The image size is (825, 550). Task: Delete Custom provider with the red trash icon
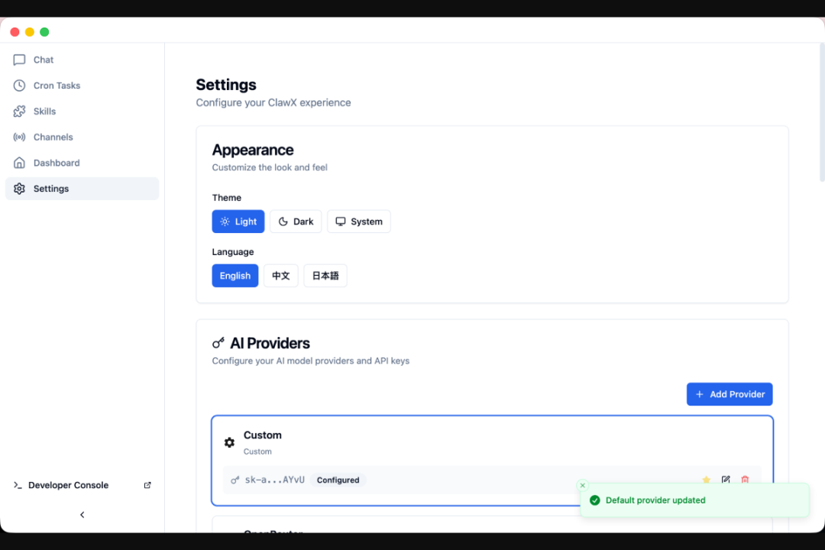(x=745, y=480)
